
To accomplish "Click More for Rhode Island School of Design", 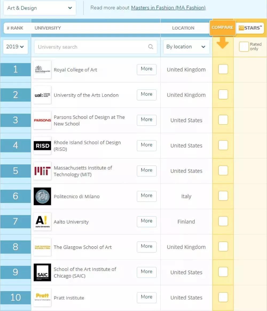I will tap(147, 145).
